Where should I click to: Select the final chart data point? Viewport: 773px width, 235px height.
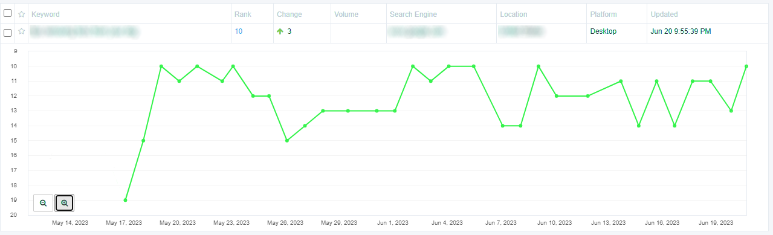[746, 66]
